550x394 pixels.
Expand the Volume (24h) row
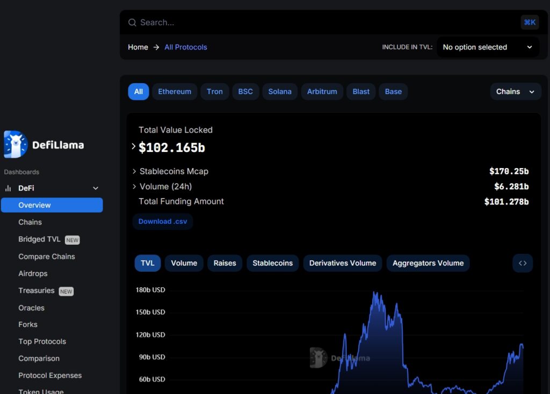(x=134, y=186)
